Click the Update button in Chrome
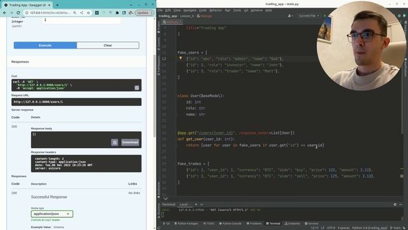408x230 pixels. [144, 13]
